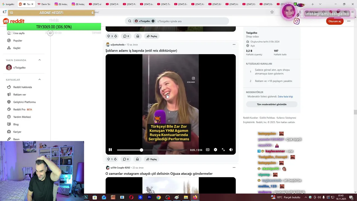
Task: Follow the Daha fazla bilgi link
Action: click(285, 97)
